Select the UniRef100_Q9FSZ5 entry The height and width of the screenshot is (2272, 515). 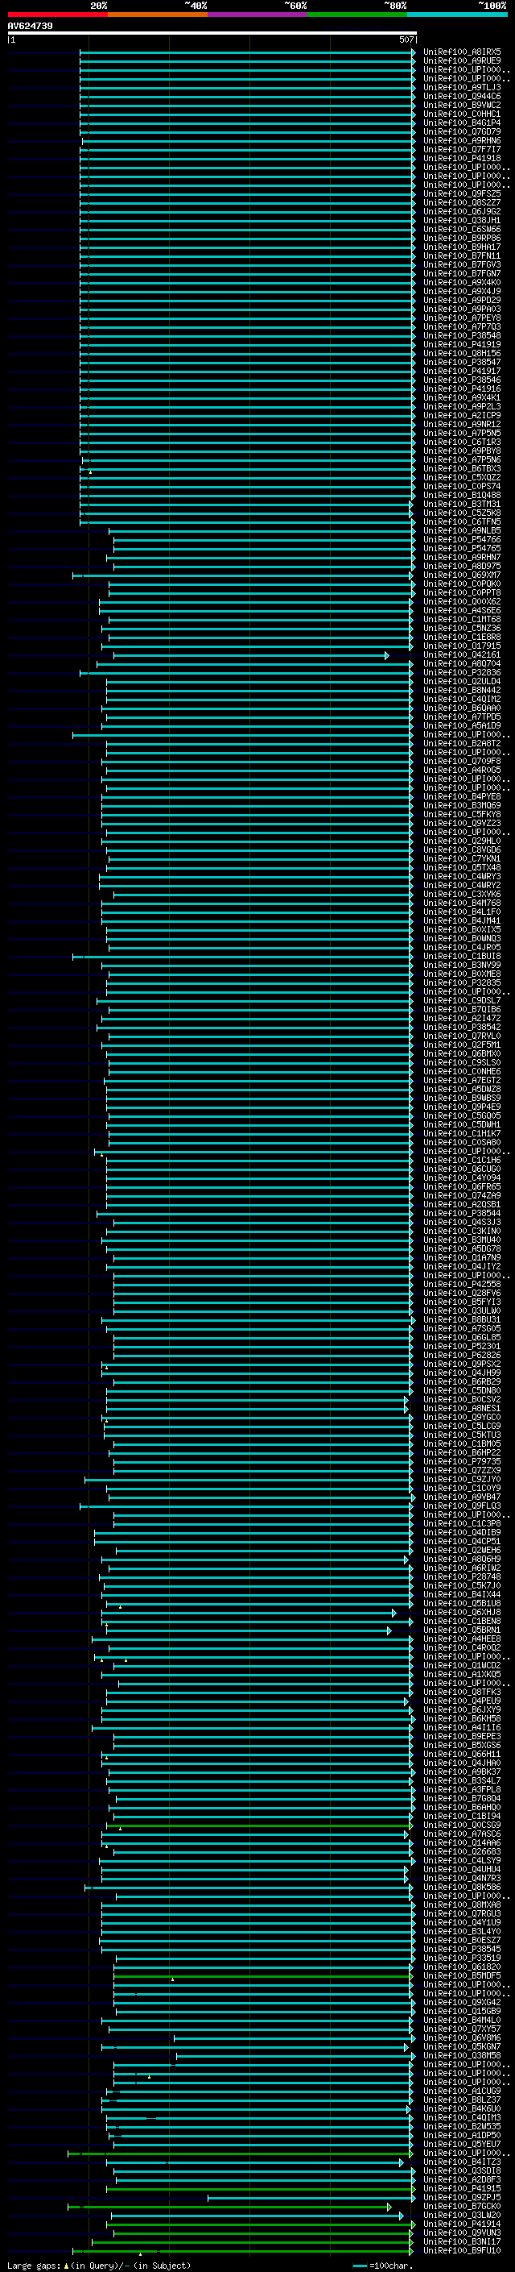[461, 194]
